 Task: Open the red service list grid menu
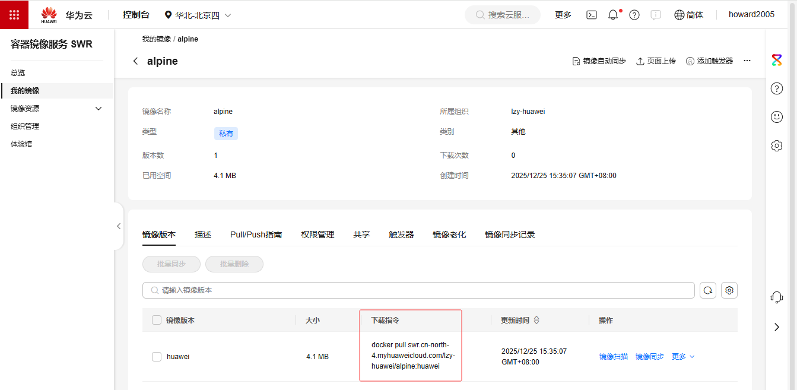(14, 15)
